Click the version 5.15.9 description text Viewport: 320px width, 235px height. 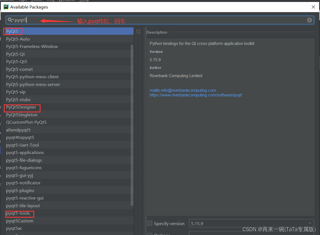point(155,60)
